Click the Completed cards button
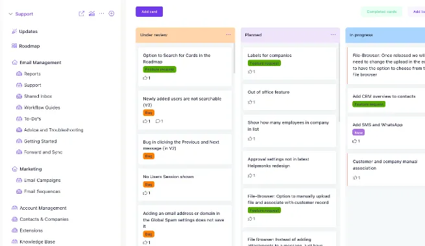Viewport: 425px width, 246px height. (382, 12)
